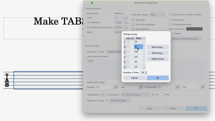Click pencil icon after Amateur B5 field
This screenshot has width=215, height=121.
pyautogui.click(x=141, y=87)
